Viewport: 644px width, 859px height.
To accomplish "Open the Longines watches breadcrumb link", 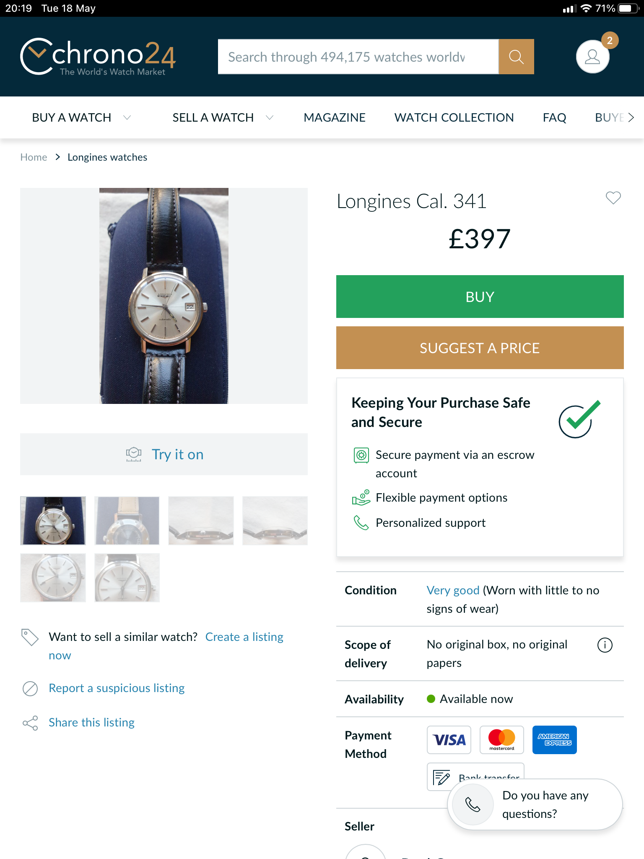I will point(107,157).
